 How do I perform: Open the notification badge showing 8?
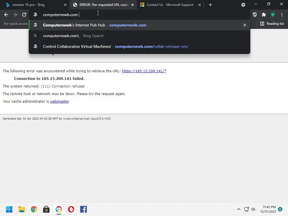coord(280,209)
